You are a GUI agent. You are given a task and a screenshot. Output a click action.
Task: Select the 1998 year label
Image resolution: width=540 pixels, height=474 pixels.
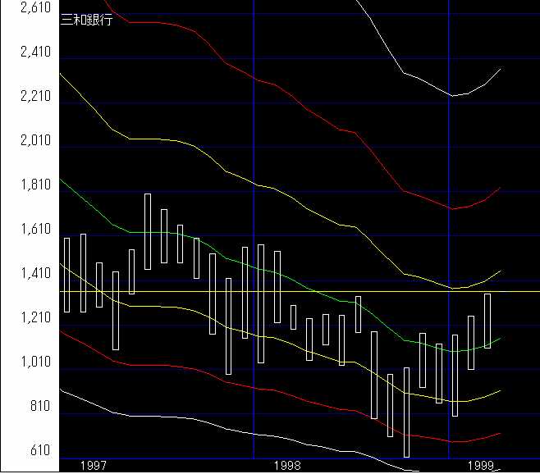click(x=288, y=466)
